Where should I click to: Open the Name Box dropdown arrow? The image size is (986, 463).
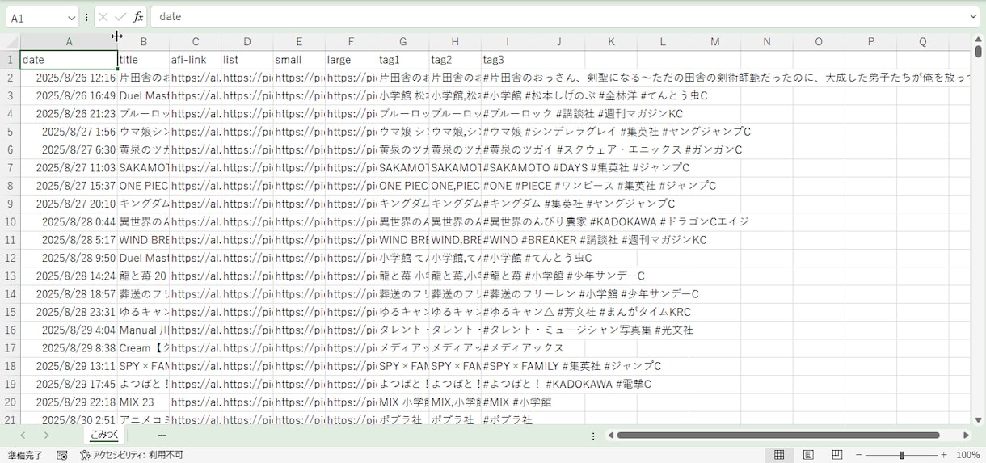point(70,17)
